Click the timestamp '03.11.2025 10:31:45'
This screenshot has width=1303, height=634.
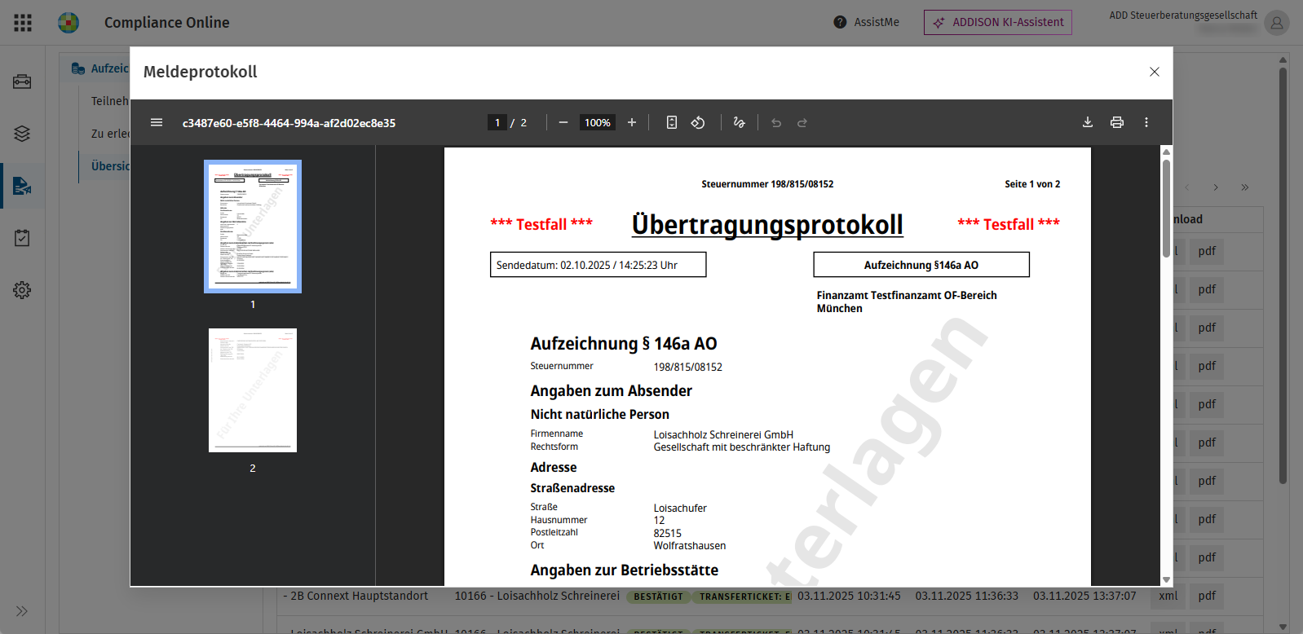(x=849, y=596)
